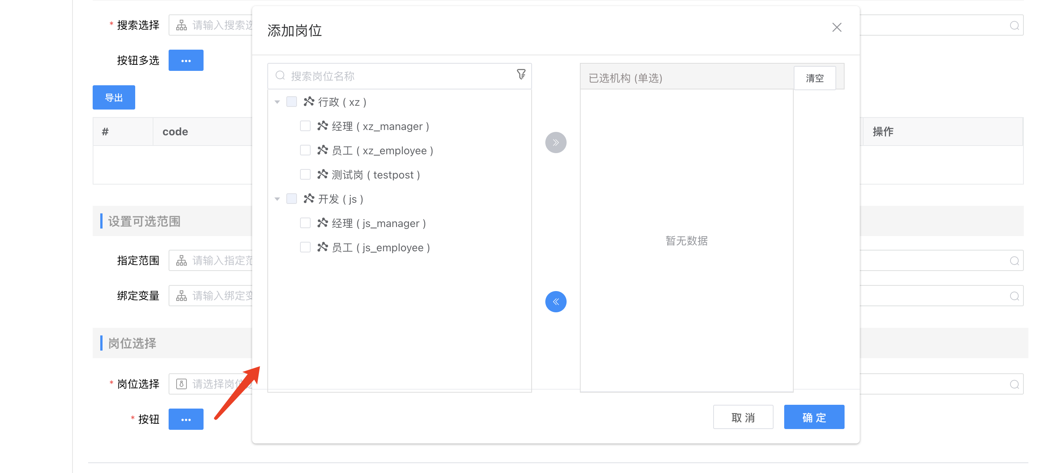This screenshot has height=473, width=1039.
Task: Click post icon beside 测试岗 ( testpost )
Action: click(322, 174)
